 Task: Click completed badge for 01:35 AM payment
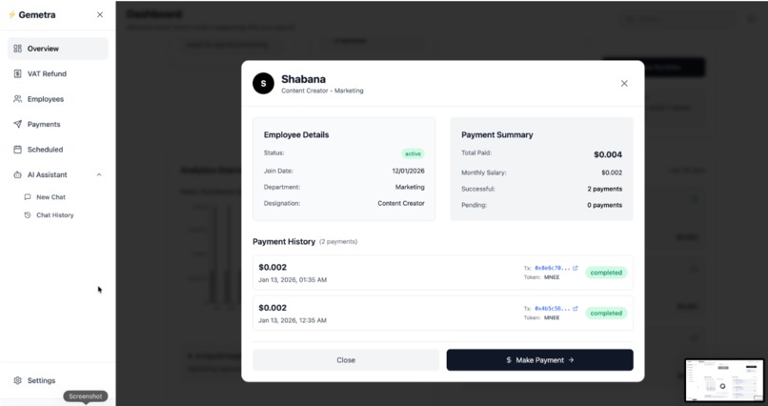[x=606, y=273]
